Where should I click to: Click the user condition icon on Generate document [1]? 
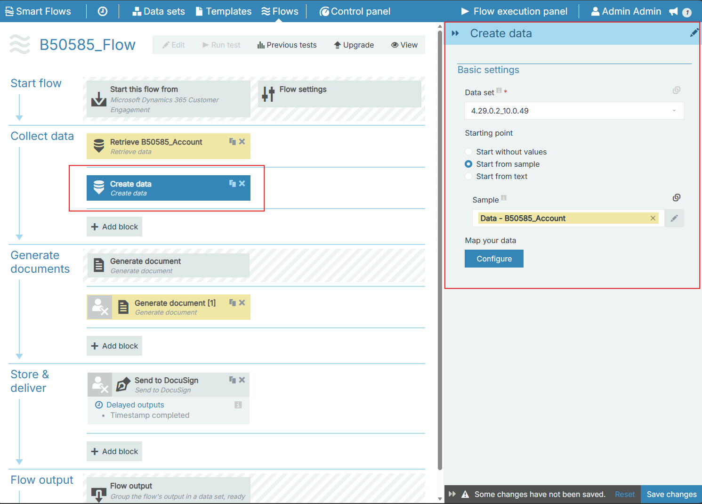100,307
